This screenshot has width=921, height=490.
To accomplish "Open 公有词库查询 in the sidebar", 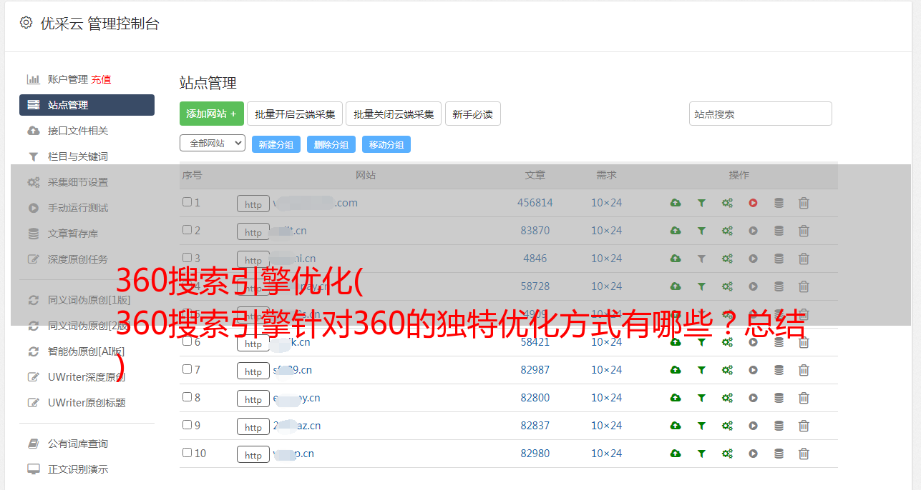I will pyautogui.click(x=78, y=444).
